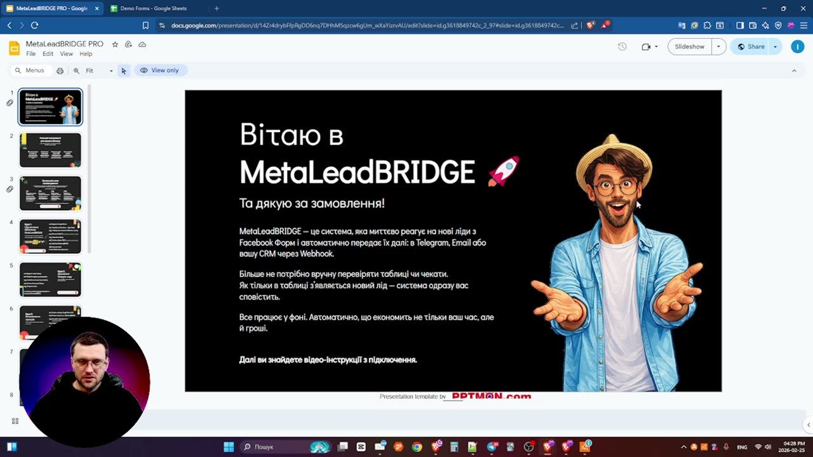Toggle the browser sidebar panel icon
813x457 pixels.
point(740,25)
